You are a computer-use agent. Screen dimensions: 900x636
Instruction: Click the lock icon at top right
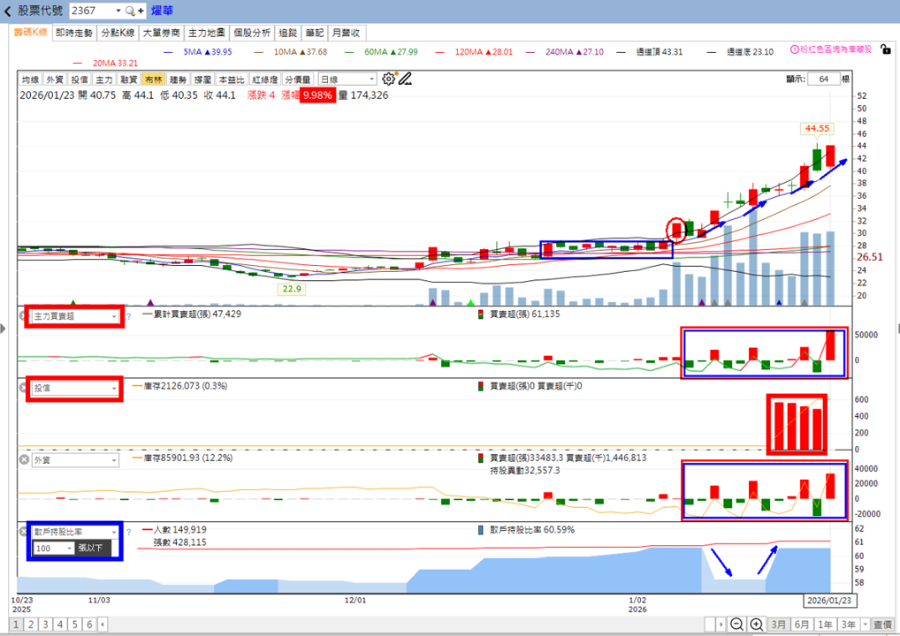click(886, 49)
